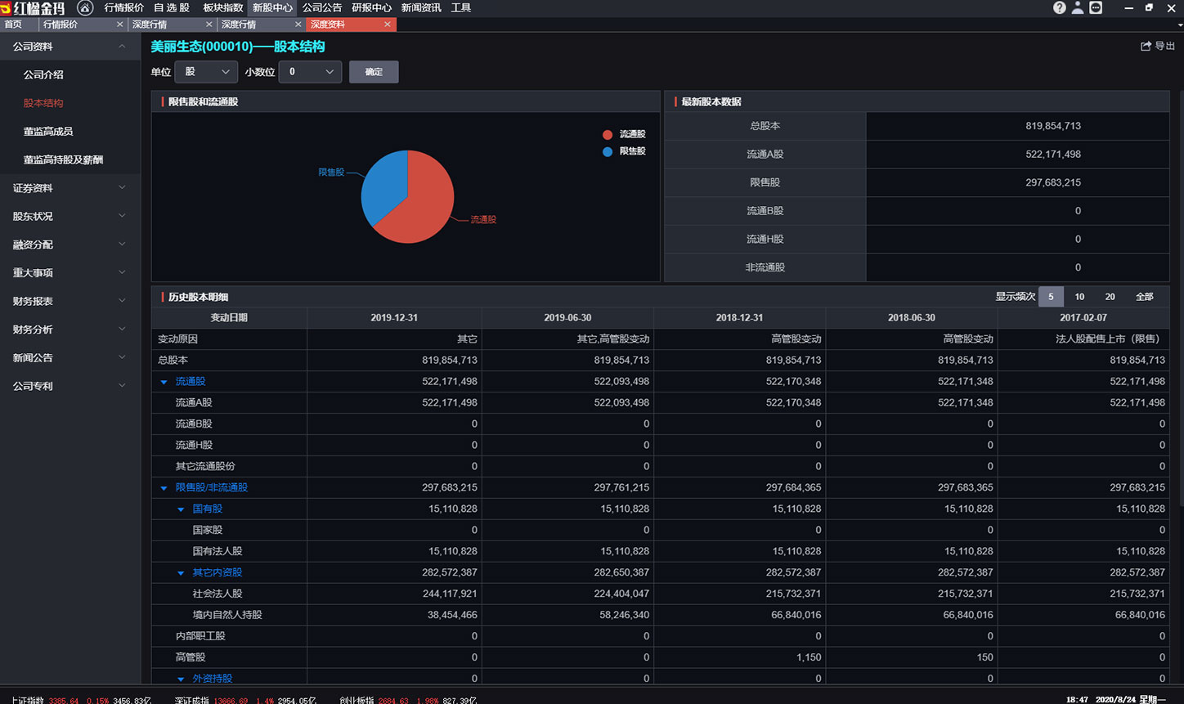Open the 小数位 decimal places dropdown
The width and height of the screenshot is (1184, 704).
click(x=310, y=72)
